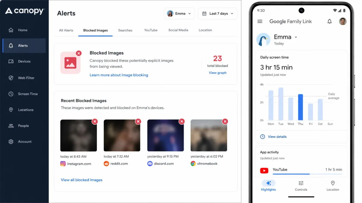Click the Discord icon beside discord.com

click(x=150, y=164)
